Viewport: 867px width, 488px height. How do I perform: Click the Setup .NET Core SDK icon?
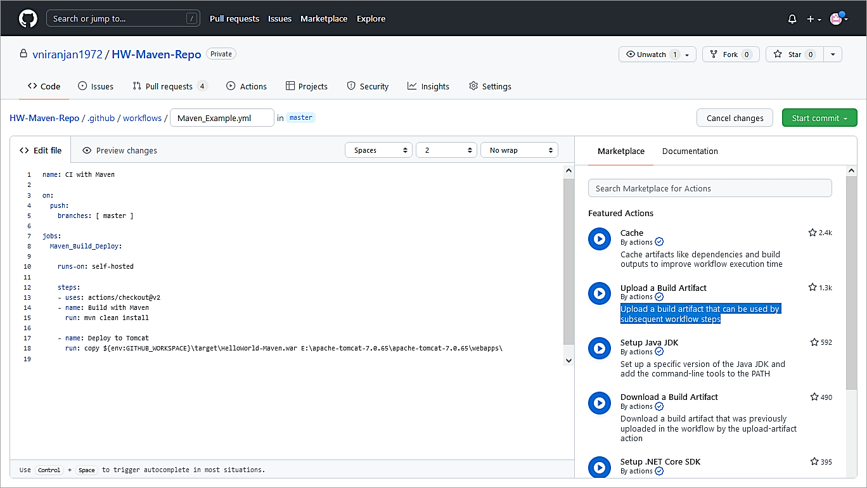click(599, 468)
